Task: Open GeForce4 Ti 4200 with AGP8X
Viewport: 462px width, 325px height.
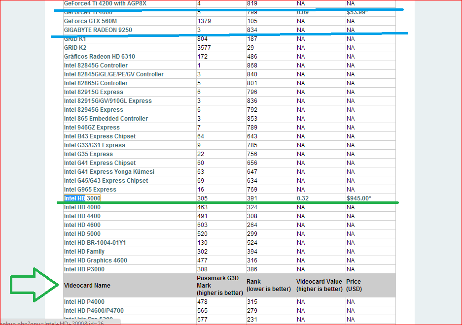Action: click(x=105, y=3)
